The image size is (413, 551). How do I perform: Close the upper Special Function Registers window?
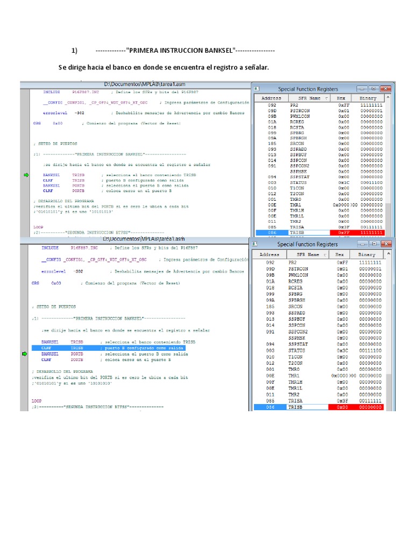(385, 88)
